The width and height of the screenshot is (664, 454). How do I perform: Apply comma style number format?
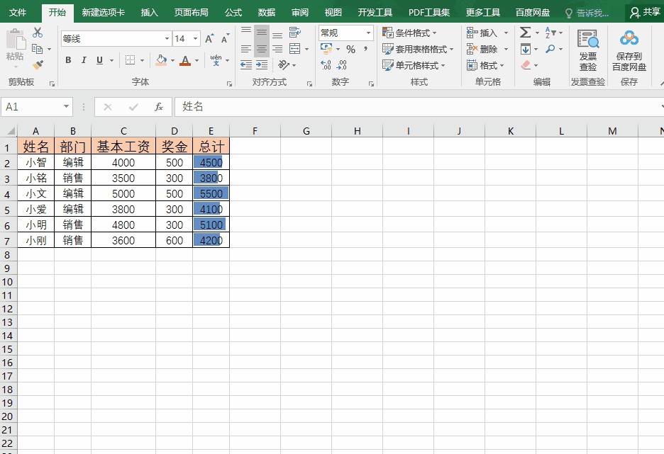(x=365, y=50)
